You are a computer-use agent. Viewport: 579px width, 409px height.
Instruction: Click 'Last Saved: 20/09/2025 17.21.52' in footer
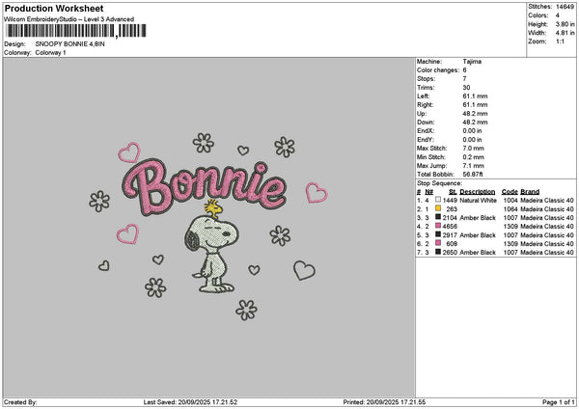click(x=190, y=402)
